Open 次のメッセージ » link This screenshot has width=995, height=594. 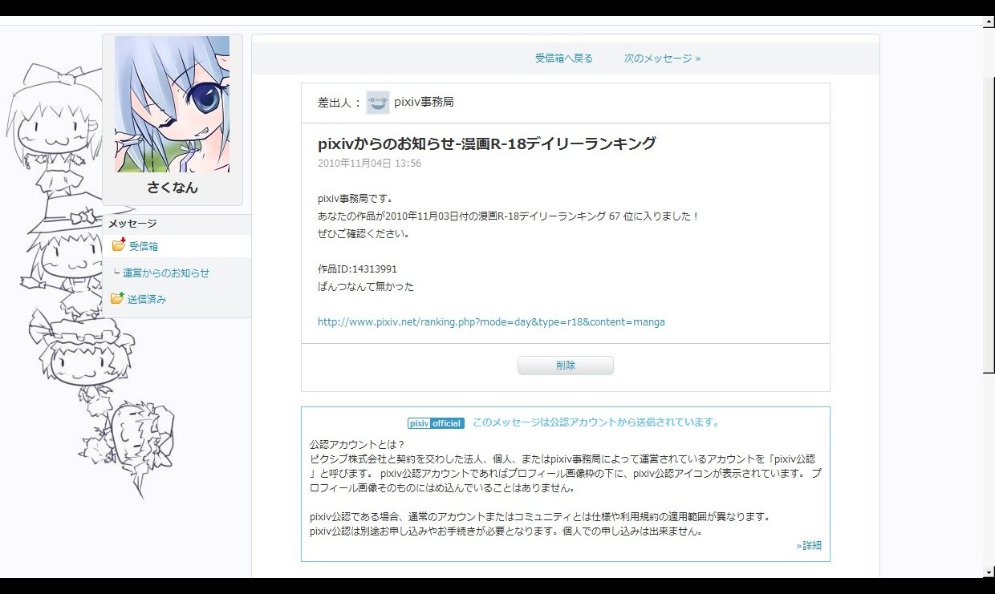pyautogui.click(x=663, y=59)
